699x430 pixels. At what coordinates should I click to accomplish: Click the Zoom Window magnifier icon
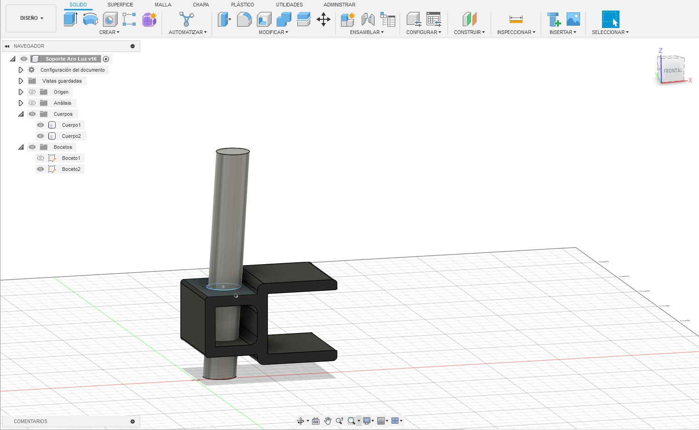point(352,421)
